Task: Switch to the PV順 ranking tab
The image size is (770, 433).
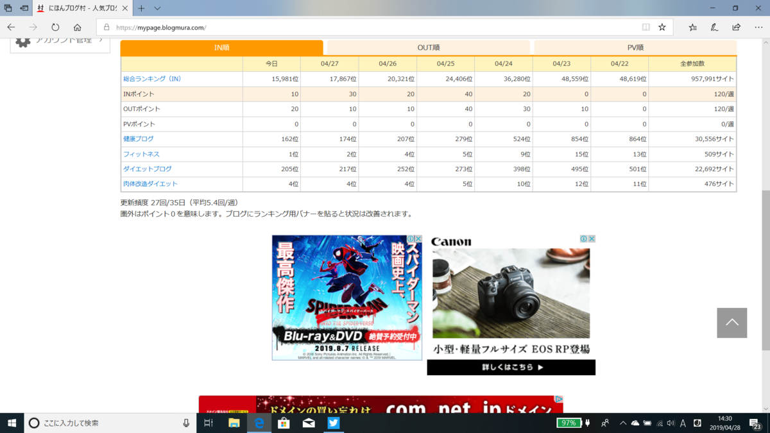Action: (635, 48)
